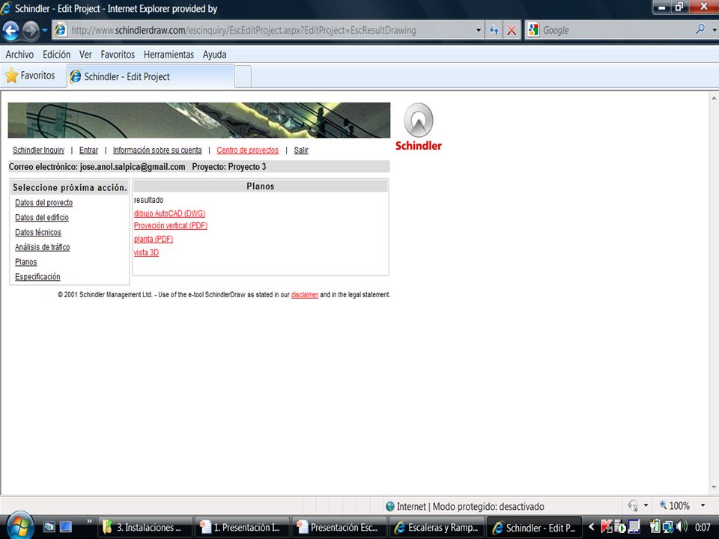Click the red antivirus K tray icon
This screenshot has width=719, height=539.
607,526
